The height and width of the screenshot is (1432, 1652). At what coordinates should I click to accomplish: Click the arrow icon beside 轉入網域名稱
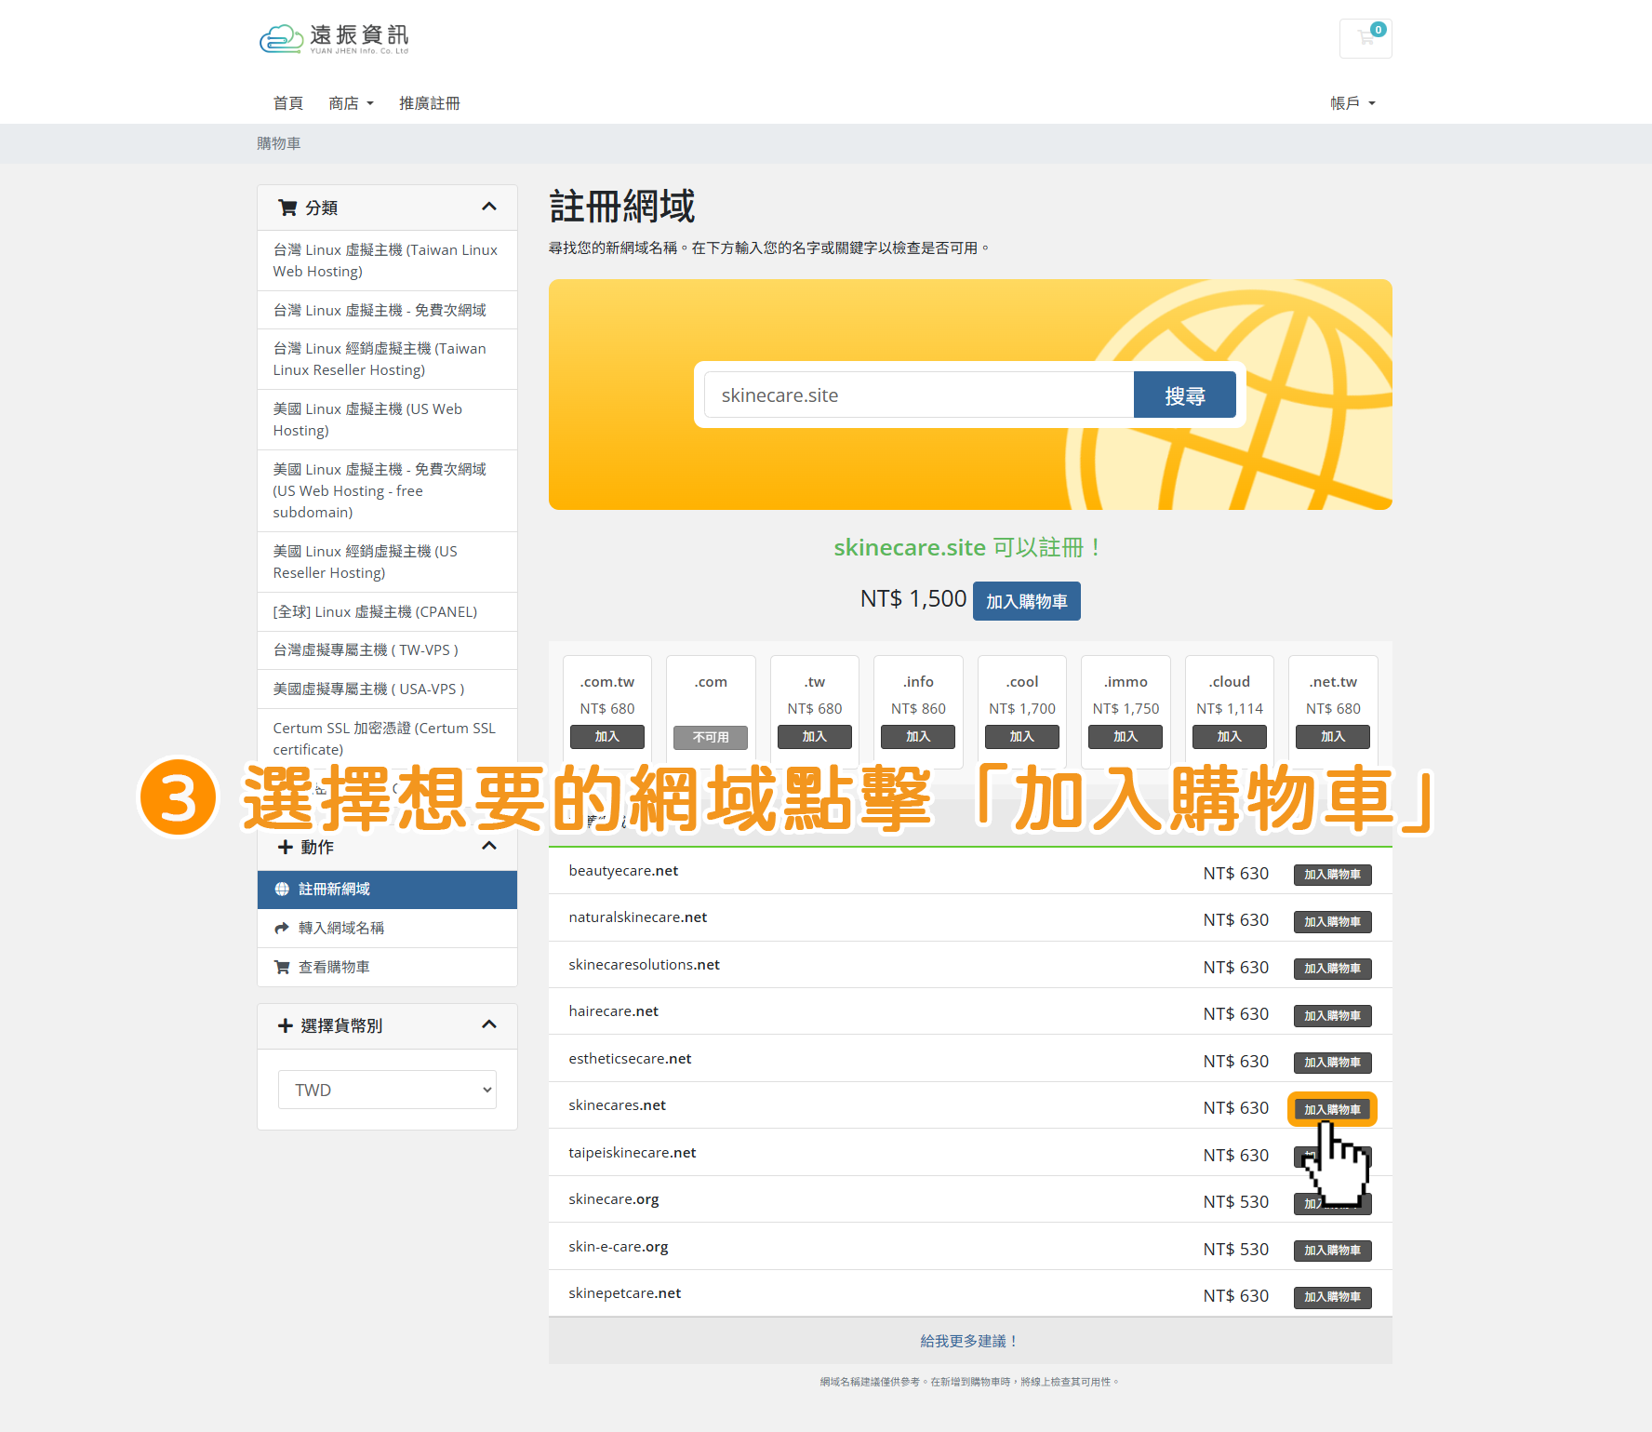(x=282, y=928)
